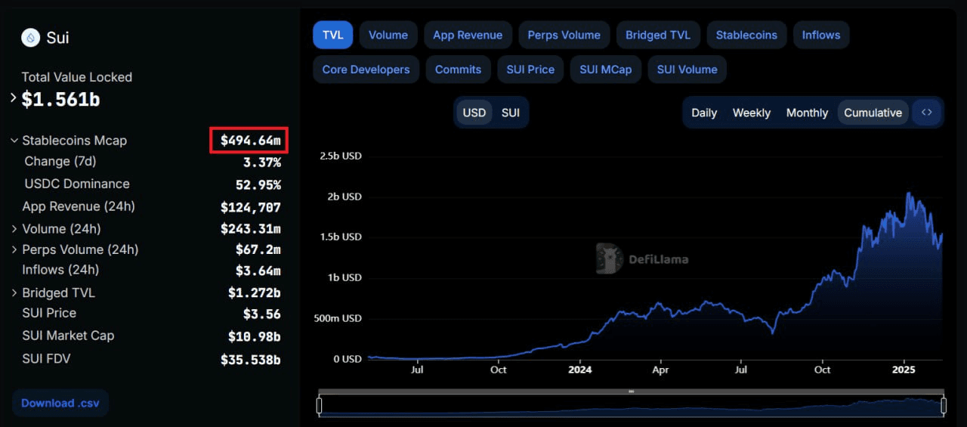This screenshot has height=427, width=967.
Task: Click the Sui droplet logo icon
Action: (x=31, y=37)
